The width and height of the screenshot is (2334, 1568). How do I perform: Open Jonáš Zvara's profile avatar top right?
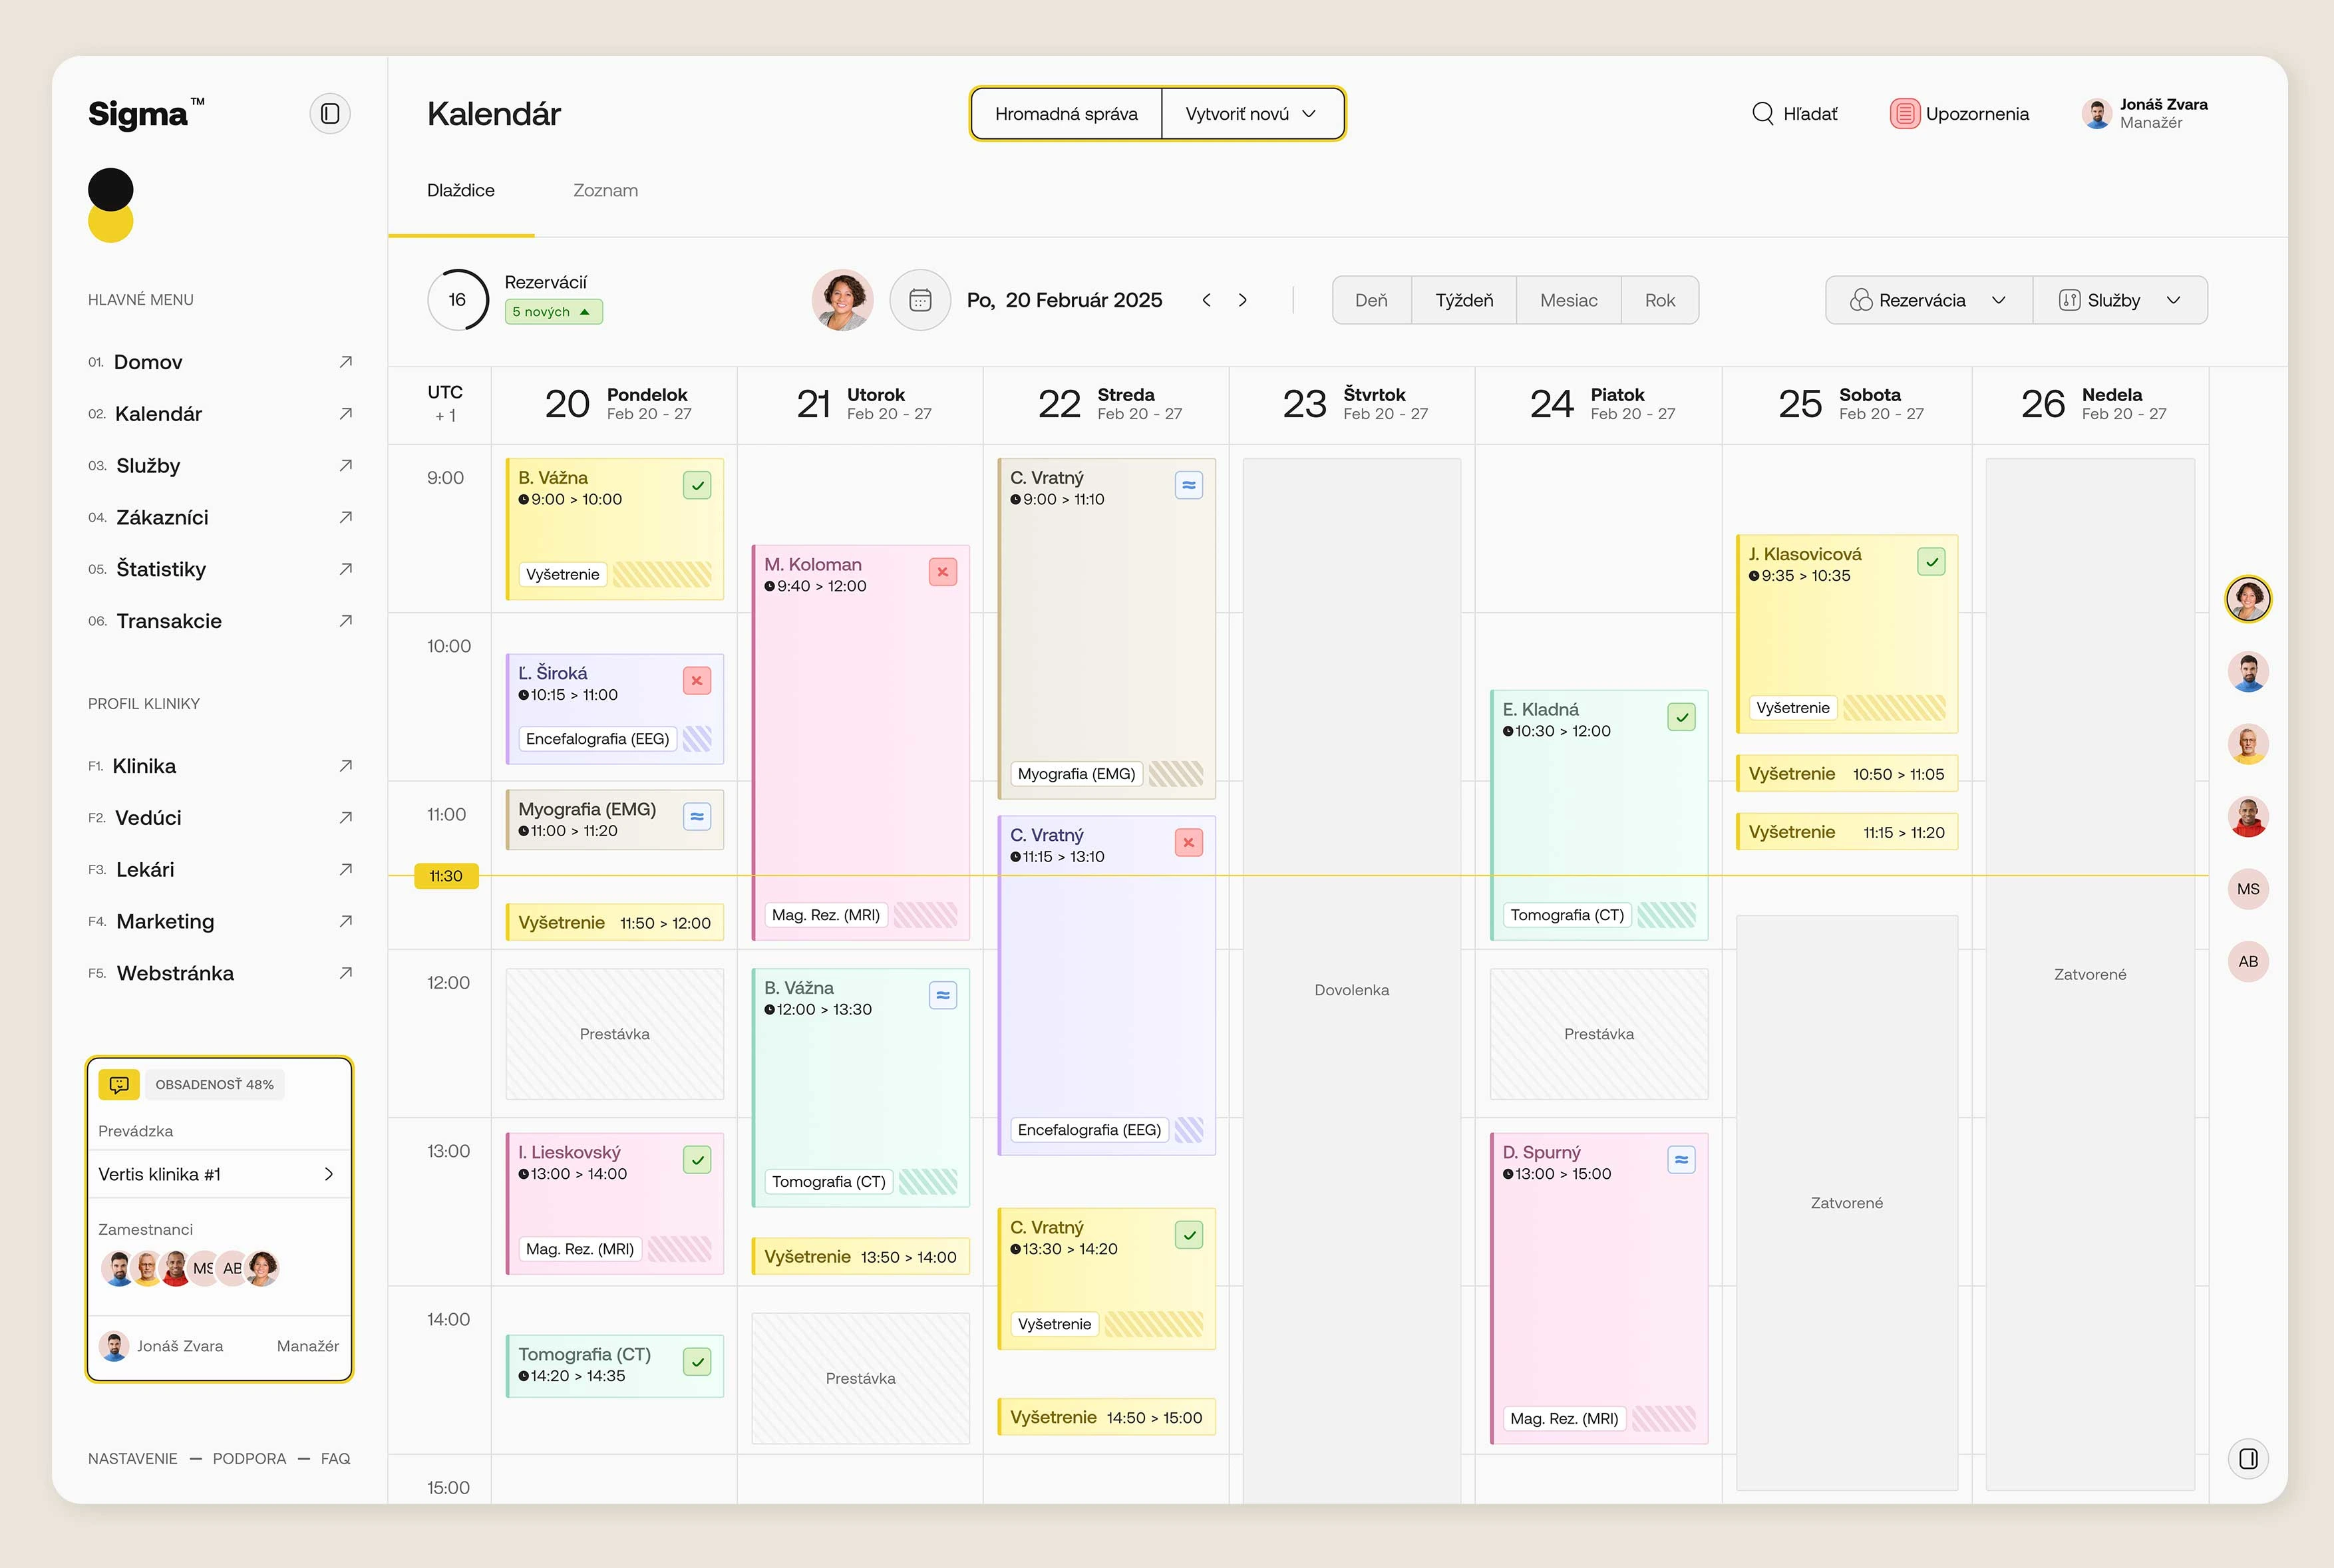click(2098, 113)
